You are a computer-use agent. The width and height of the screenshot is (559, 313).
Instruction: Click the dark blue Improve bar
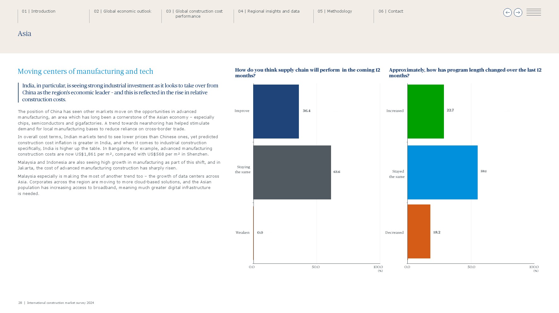[276, 111]
